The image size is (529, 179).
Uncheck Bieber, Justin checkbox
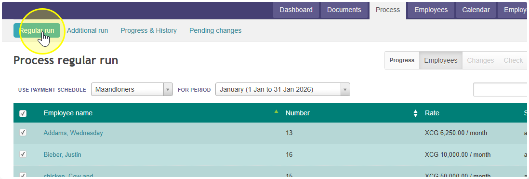[23, 154]
